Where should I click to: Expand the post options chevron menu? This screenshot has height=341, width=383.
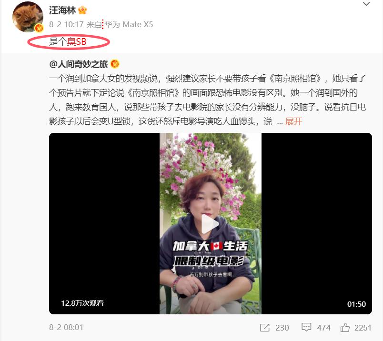click(366, 4)
